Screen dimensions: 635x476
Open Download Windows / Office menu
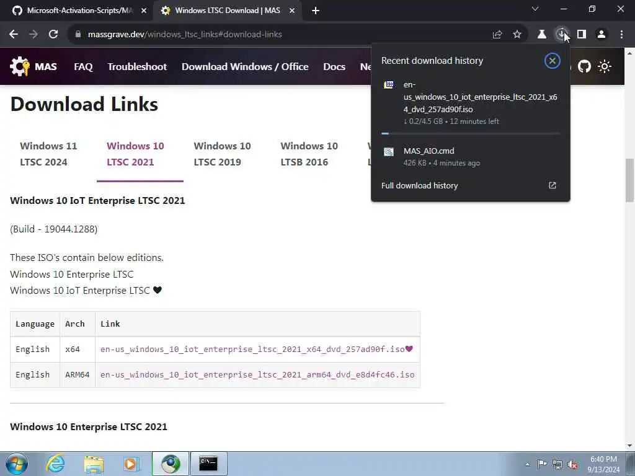pos(245,66)
